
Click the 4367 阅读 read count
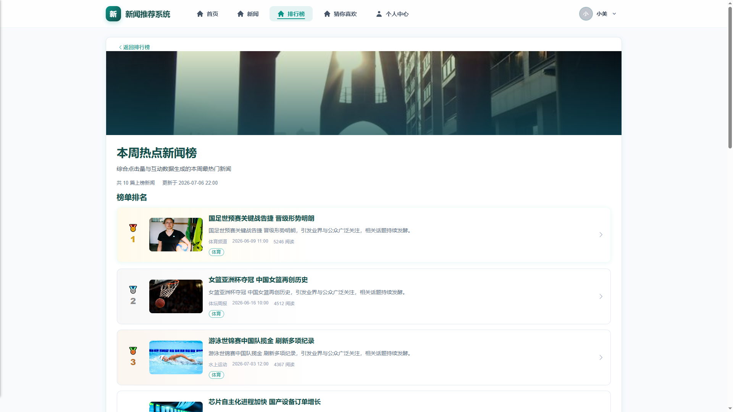click(284, 365)
